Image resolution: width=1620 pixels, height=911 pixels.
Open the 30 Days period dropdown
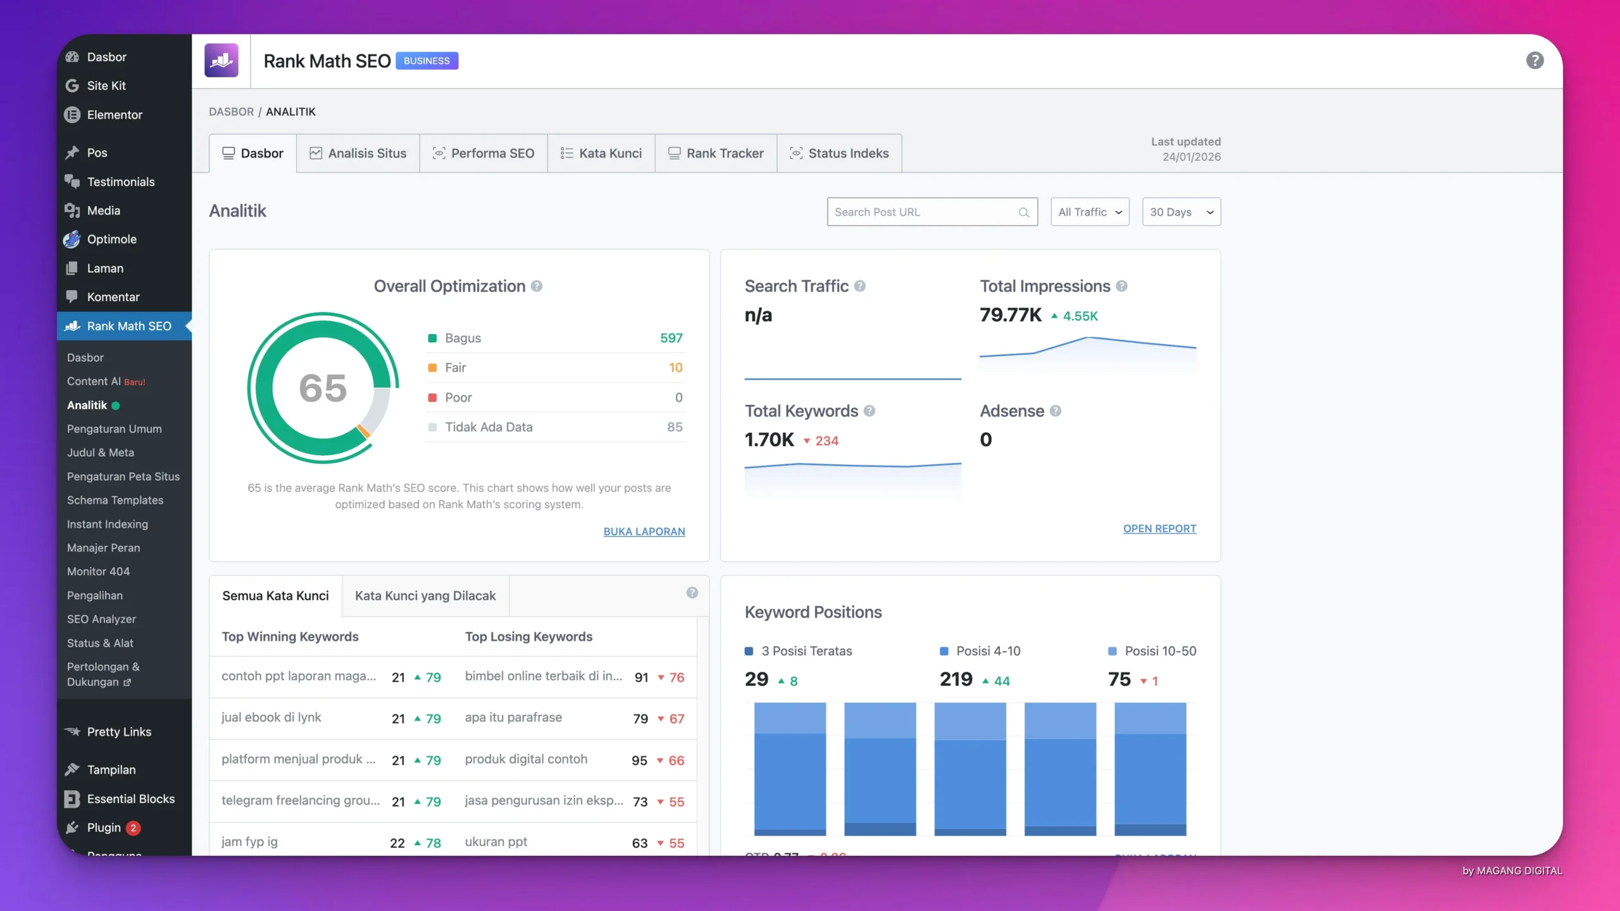point(1181,212)
